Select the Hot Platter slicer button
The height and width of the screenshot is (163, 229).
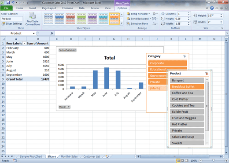coord(187,124)
